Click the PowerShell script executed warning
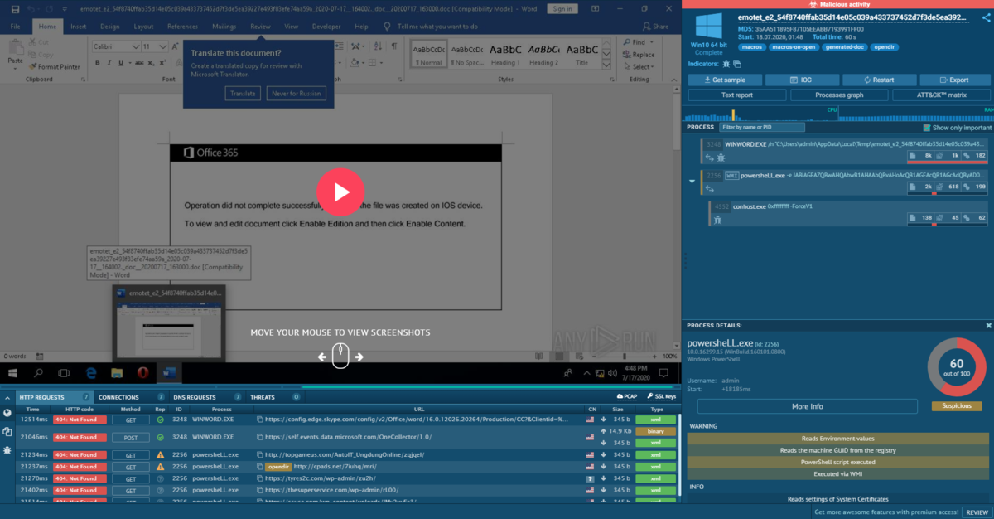The width and height of the screenshot is (994, 519). coord(837,462)
